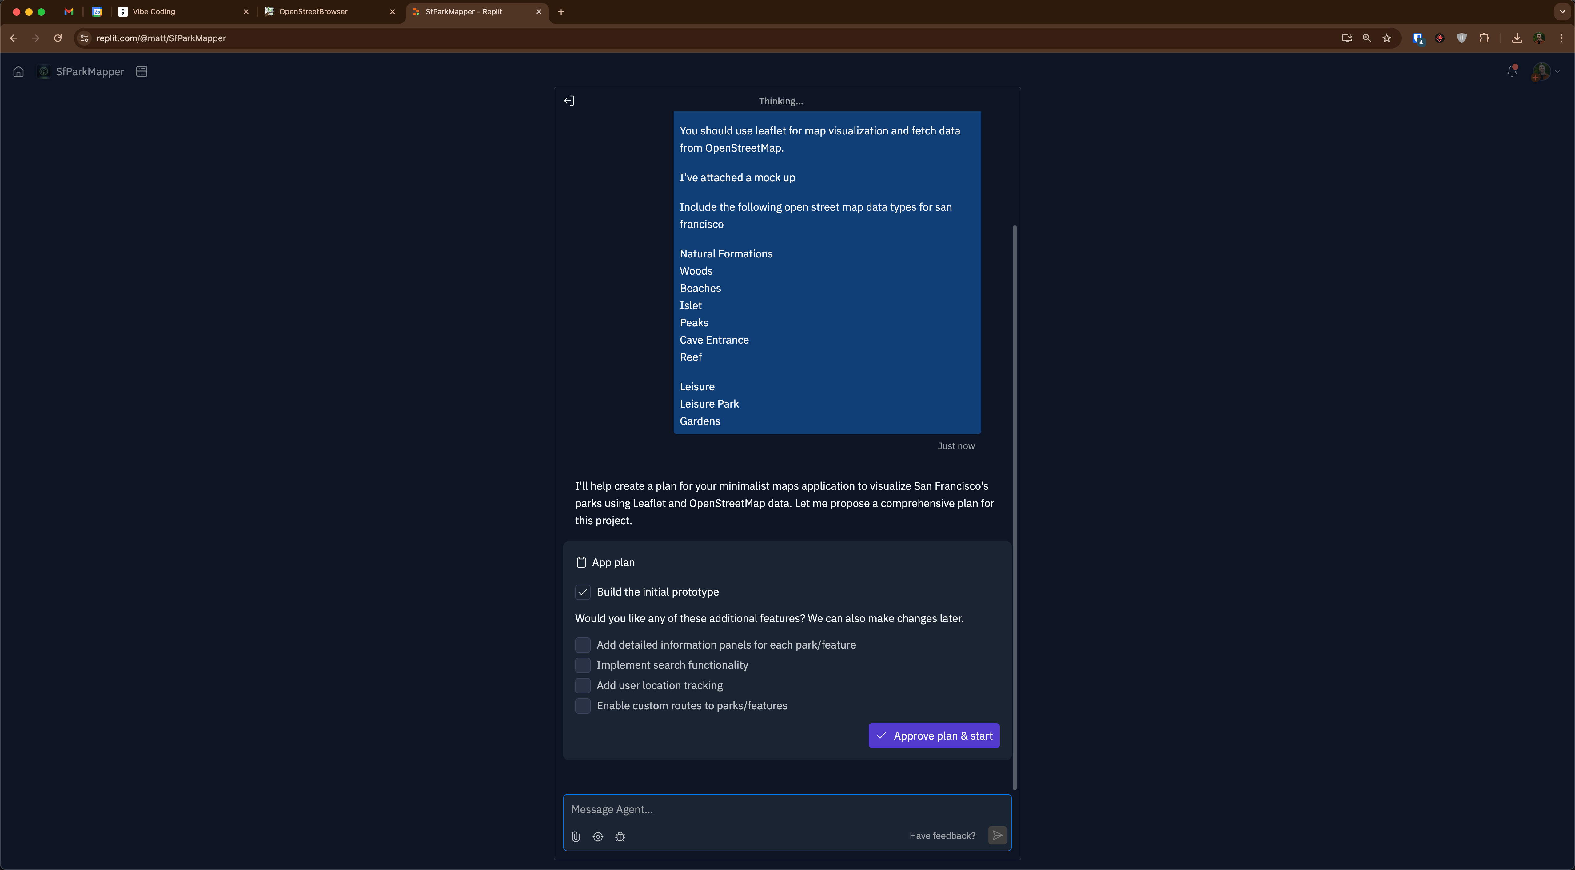The image size is (1575, 870).
Task: Bookmark this page with the star icon
Action: (x=1387, y=38)
